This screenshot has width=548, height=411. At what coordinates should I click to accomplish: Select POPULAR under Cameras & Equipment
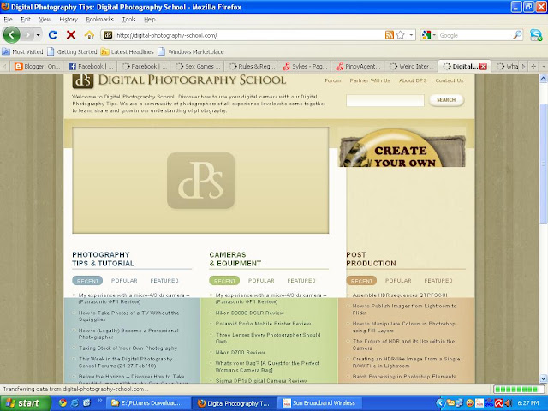(x=261, y=281)
